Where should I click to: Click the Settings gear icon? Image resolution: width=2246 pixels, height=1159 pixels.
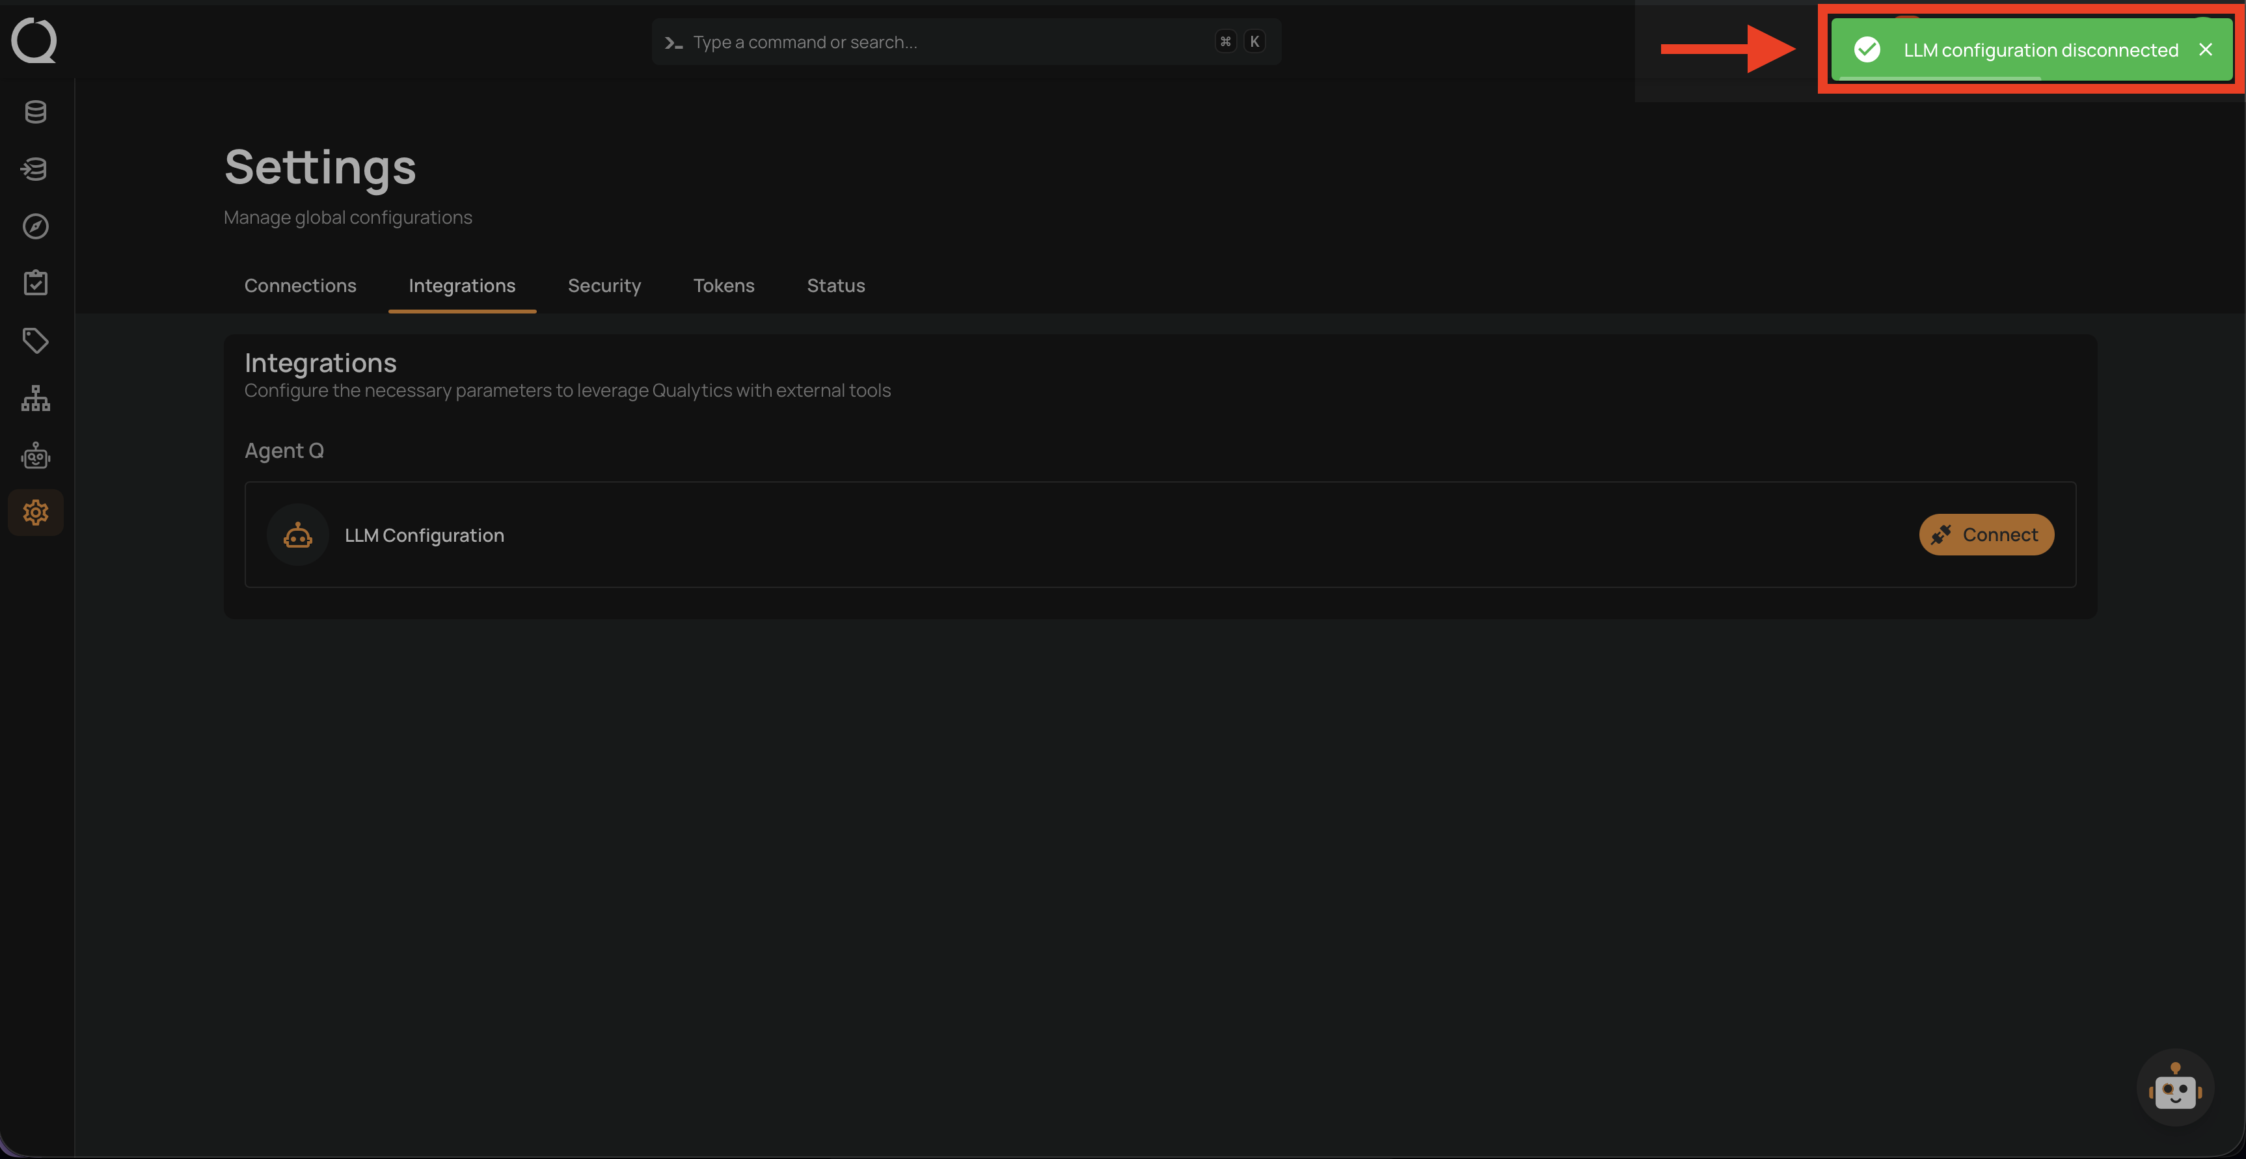coord(35,513)
